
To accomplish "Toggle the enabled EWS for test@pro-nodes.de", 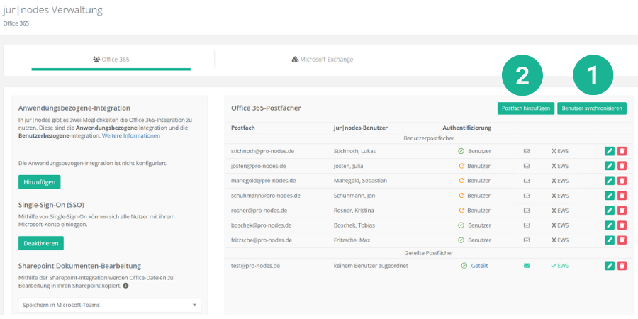I will coord(560,266).
